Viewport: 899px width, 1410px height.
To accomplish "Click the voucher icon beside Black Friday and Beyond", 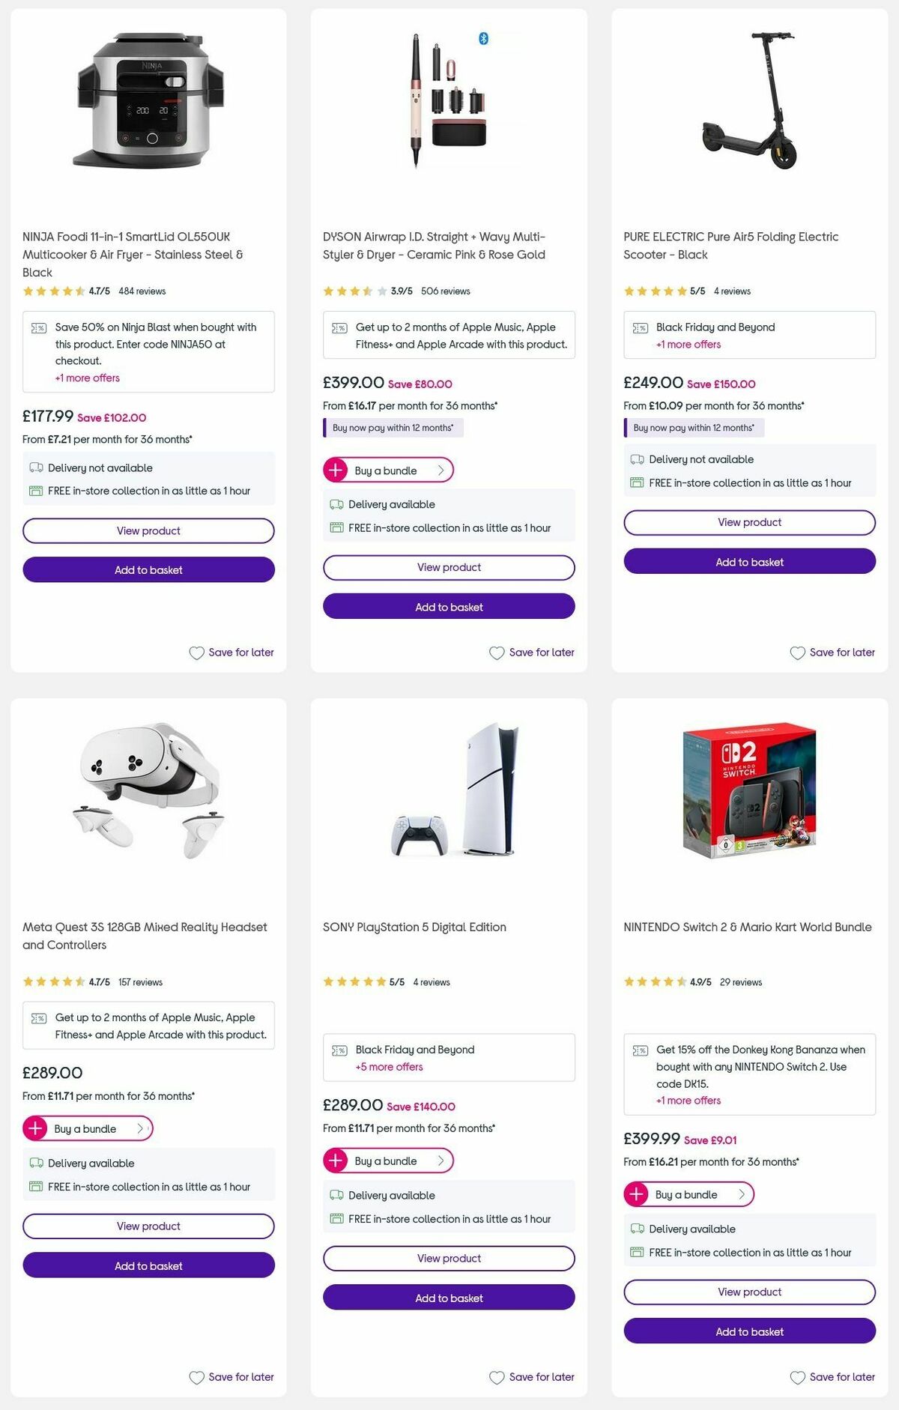I will (640, 327).
